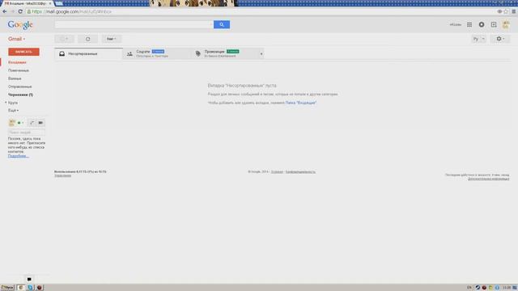Open the Chrome menu hamburger icon
This screenshot has width=518, height=291.
point(513,11)
